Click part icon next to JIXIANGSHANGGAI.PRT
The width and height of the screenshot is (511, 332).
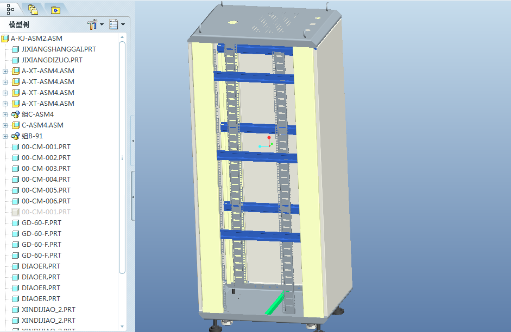click(15, 49)
